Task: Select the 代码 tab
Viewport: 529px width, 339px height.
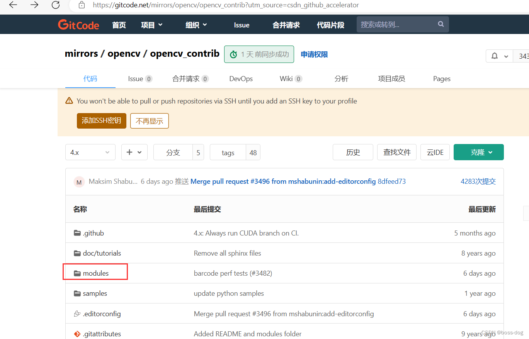Action: [90, 79]
